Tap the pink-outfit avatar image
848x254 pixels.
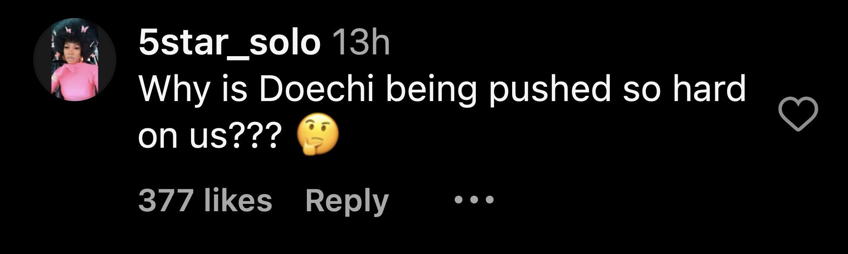(x=75, y=60)
